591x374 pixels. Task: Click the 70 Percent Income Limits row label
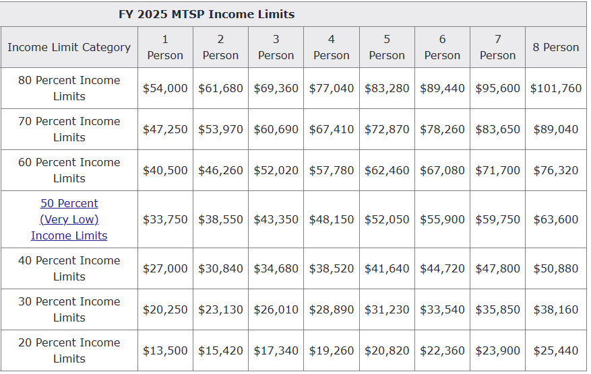pos(69,129)
